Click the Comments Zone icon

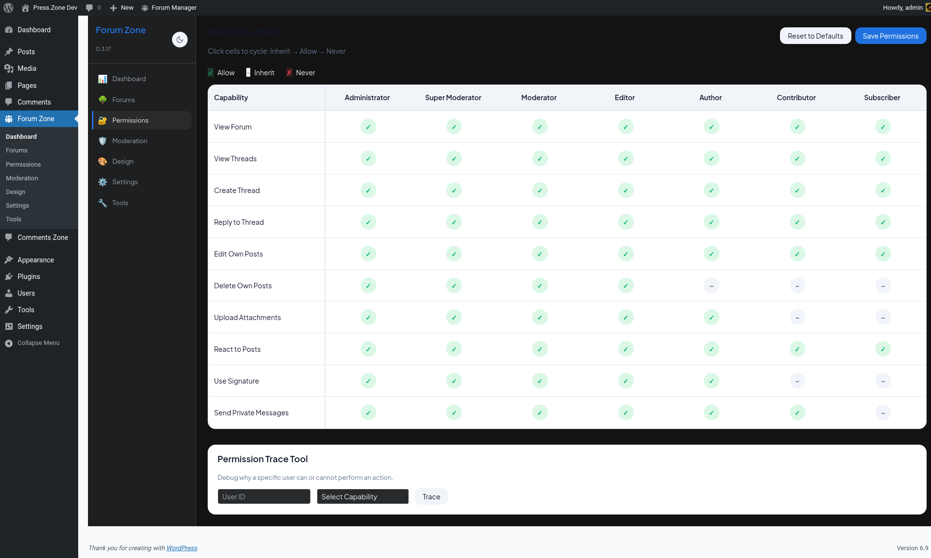9,237
